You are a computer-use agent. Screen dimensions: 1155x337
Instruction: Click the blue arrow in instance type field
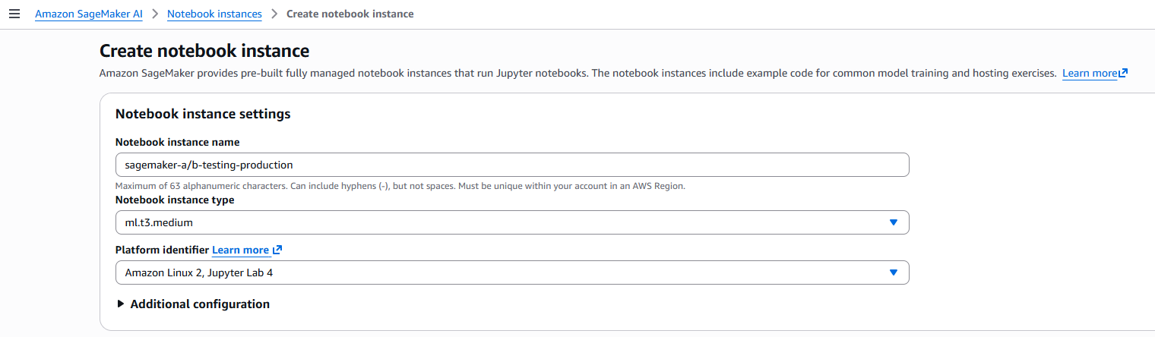tap(894, 222)
